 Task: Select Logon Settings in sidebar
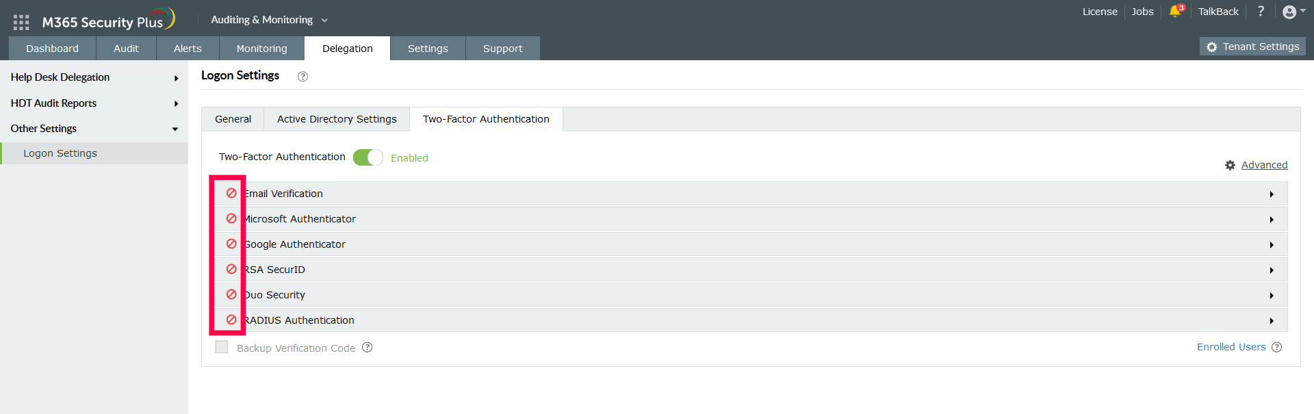point(94,153)
